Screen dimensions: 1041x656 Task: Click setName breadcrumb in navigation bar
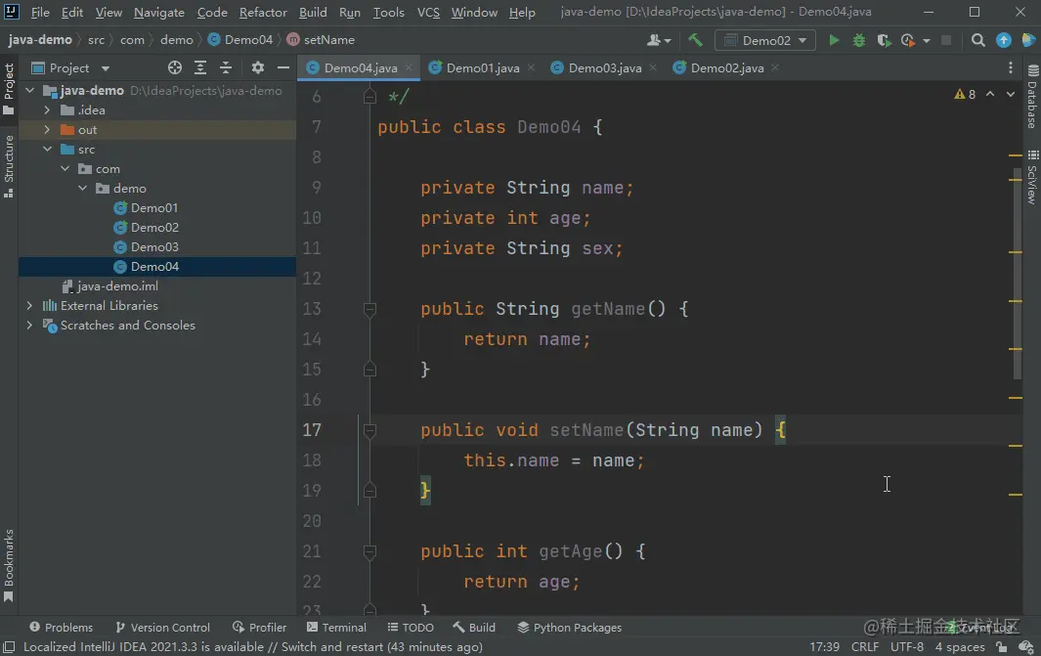(321, 40)
